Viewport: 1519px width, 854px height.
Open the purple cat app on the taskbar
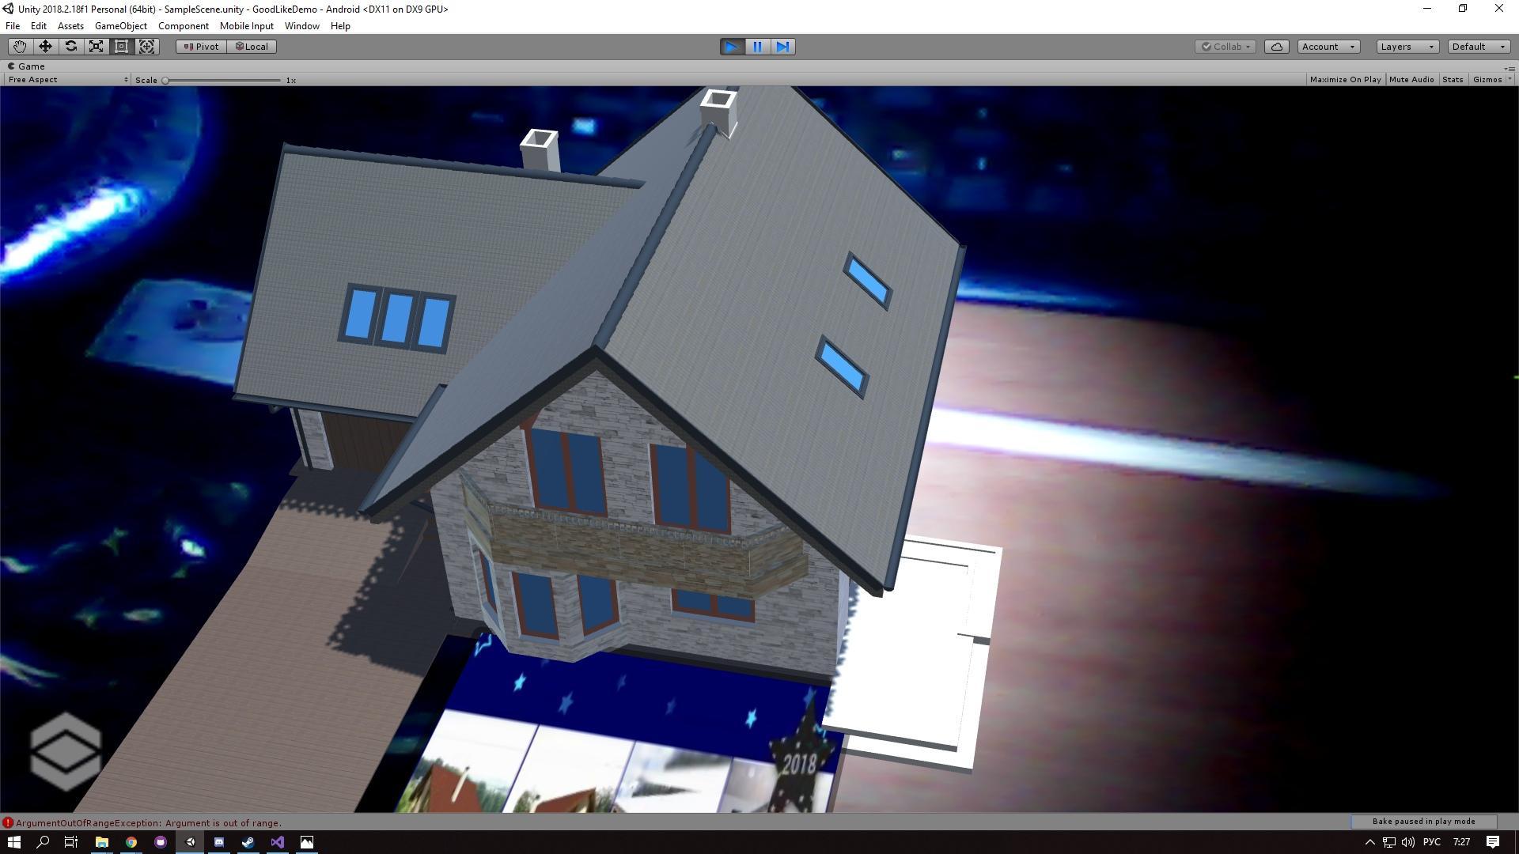(x=161, y=842)
